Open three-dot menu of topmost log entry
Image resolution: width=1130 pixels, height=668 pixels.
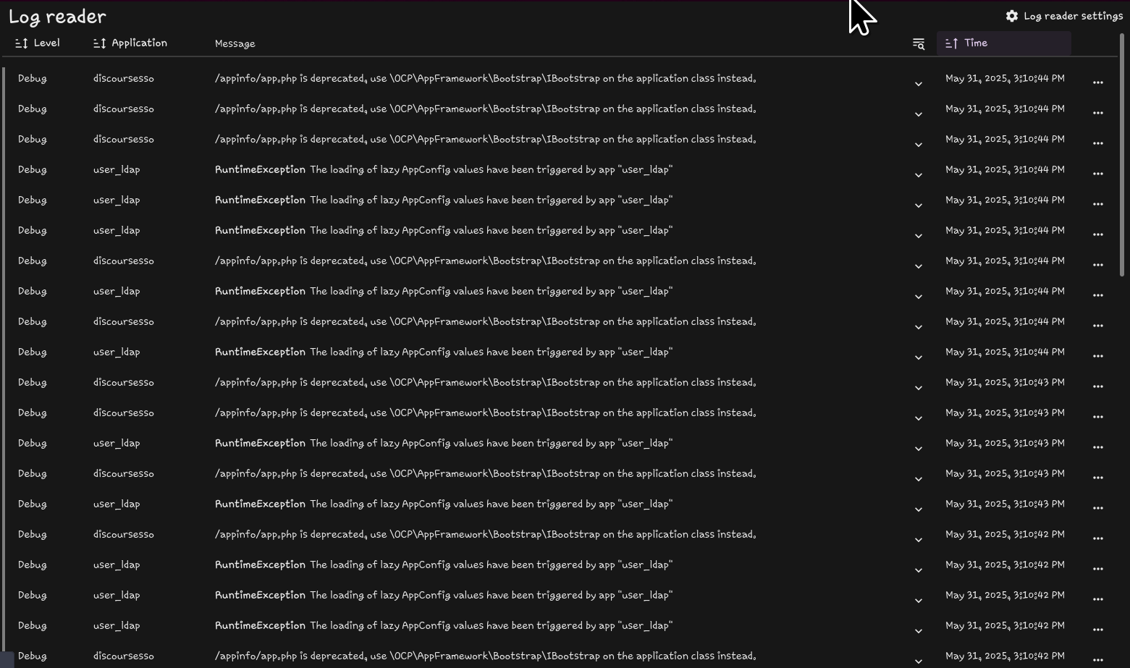tap(1098, 83)
